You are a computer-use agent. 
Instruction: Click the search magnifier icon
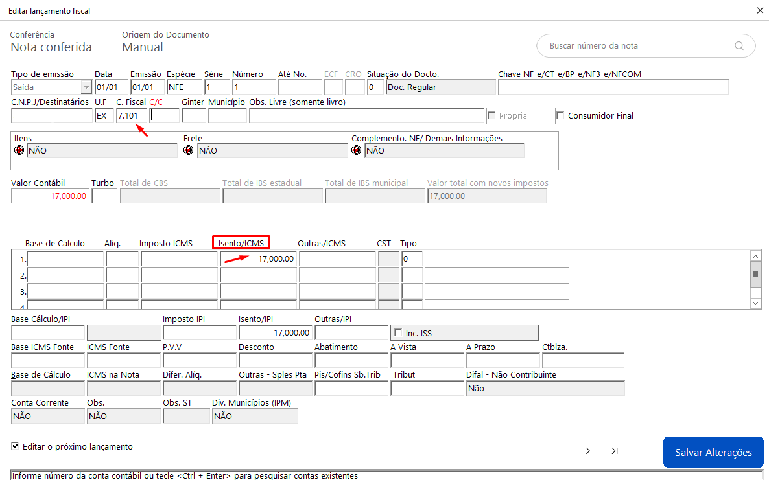click(x=739, y=46)
